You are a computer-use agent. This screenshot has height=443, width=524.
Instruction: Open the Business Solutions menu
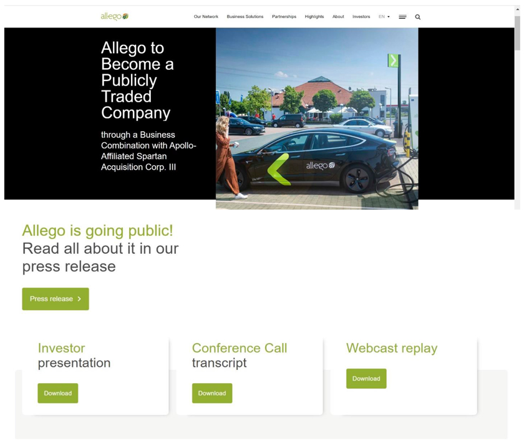tap(245, 17)
